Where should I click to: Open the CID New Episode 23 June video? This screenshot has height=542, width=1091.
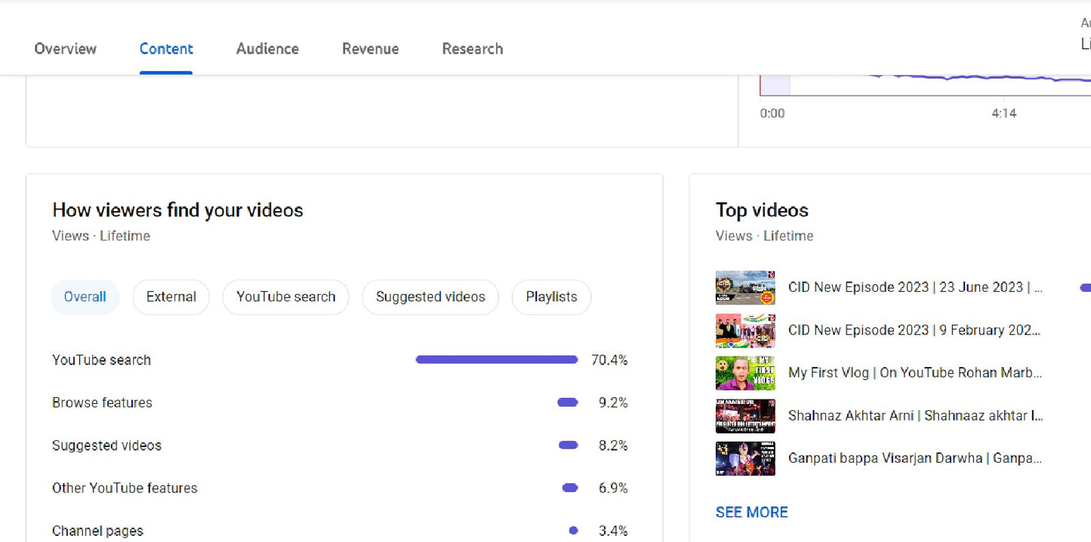[x=916, y=287]
